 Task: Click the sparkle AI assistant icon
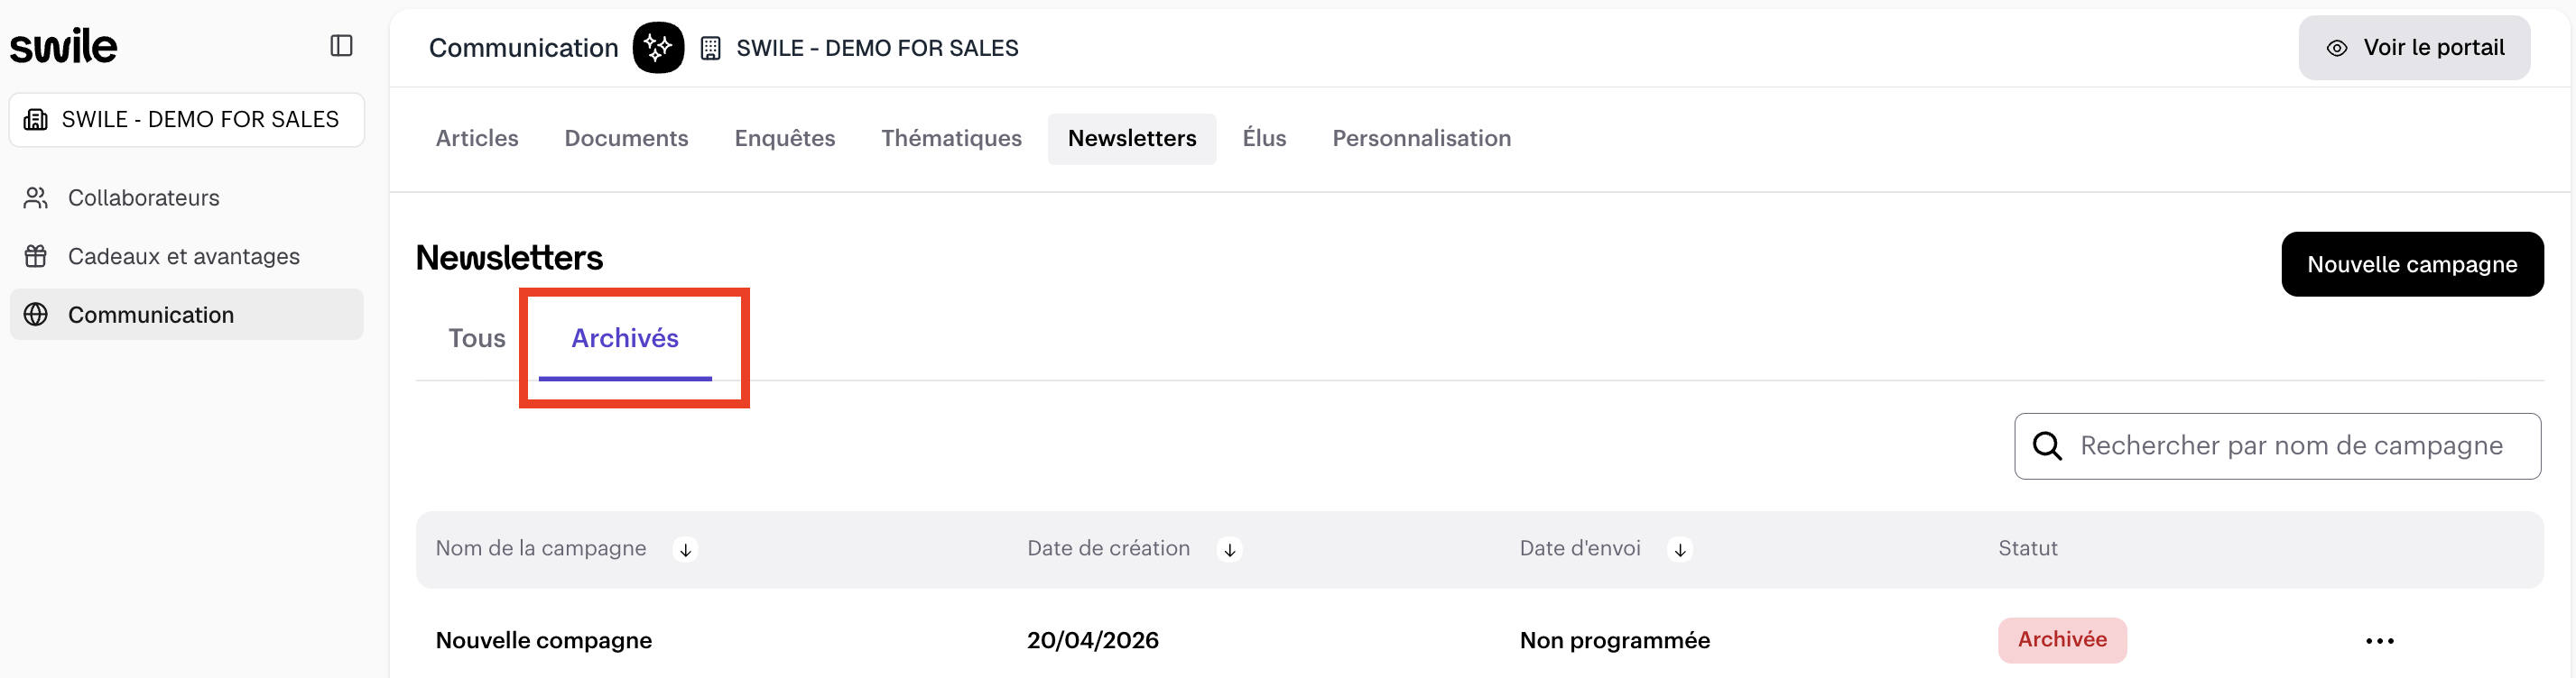658,48
